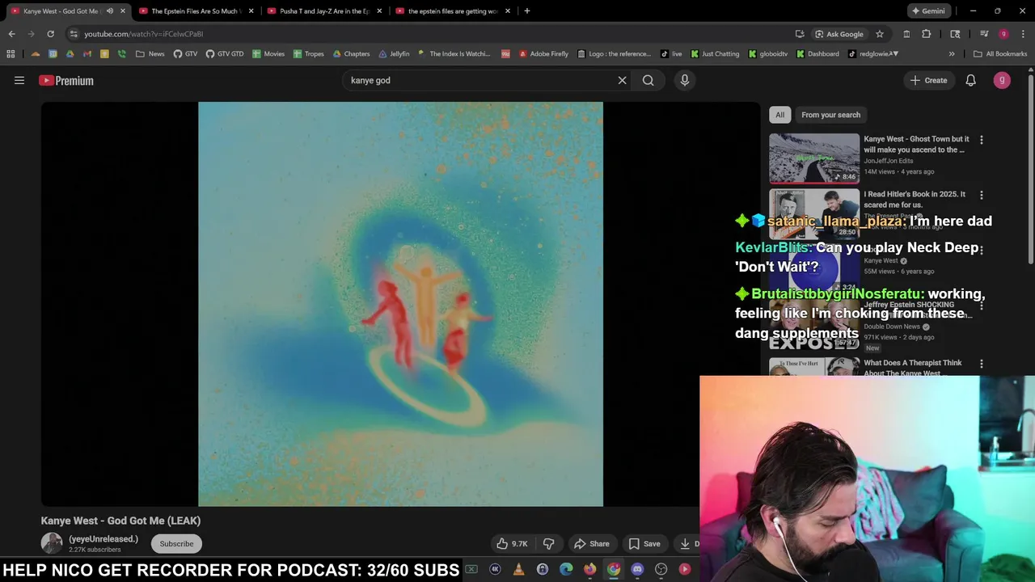Image resolution: width=1035 pixels, height=582 pixels.
Task: Click the YouTube search magnifier button
Action: (x=648, y=80)
